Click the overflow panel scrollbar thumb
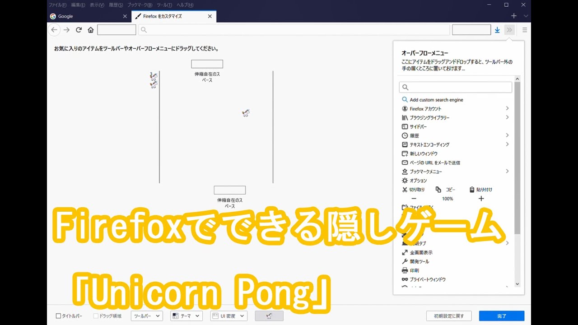The image size is (578, 325). pyautogui.click(x=517, y=158)
